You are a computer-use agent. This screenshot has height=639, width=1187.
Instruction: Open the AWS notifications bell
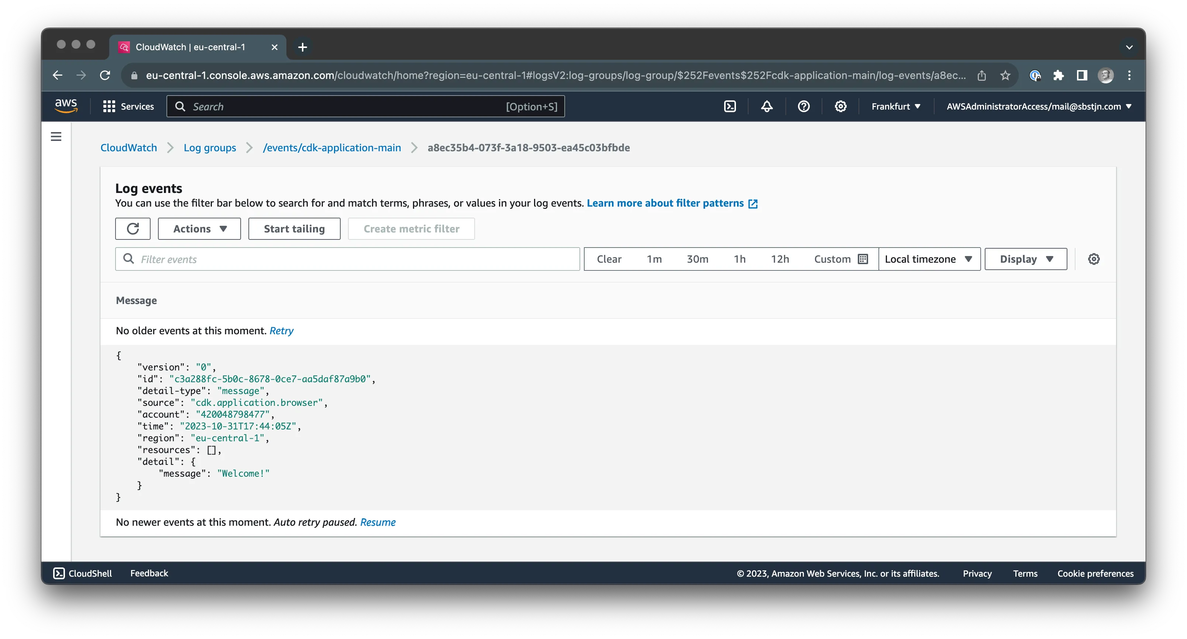(766, 106)
